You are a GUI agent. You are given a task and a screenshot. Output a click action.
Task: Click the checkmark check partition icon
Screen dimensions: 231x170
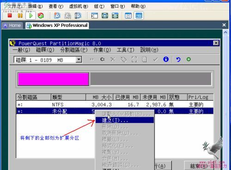[x=155, y=60]
